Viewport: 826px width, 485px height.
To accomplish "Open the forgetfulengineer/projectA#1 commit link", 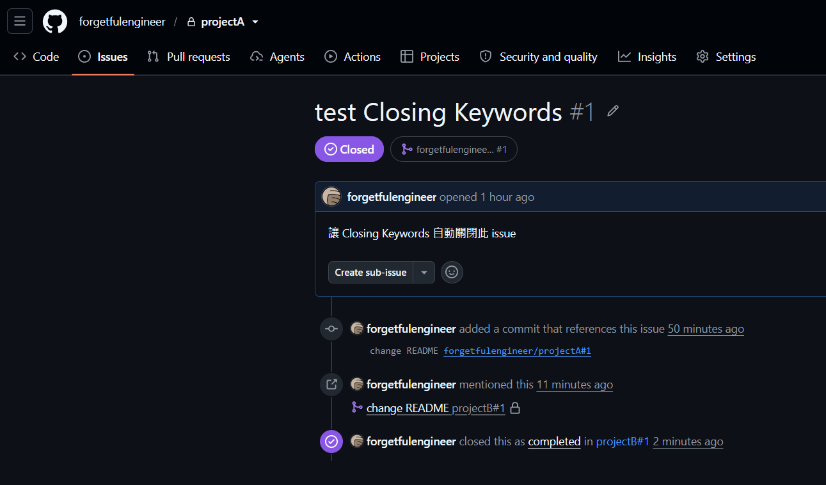I will [x=517, y=351].
